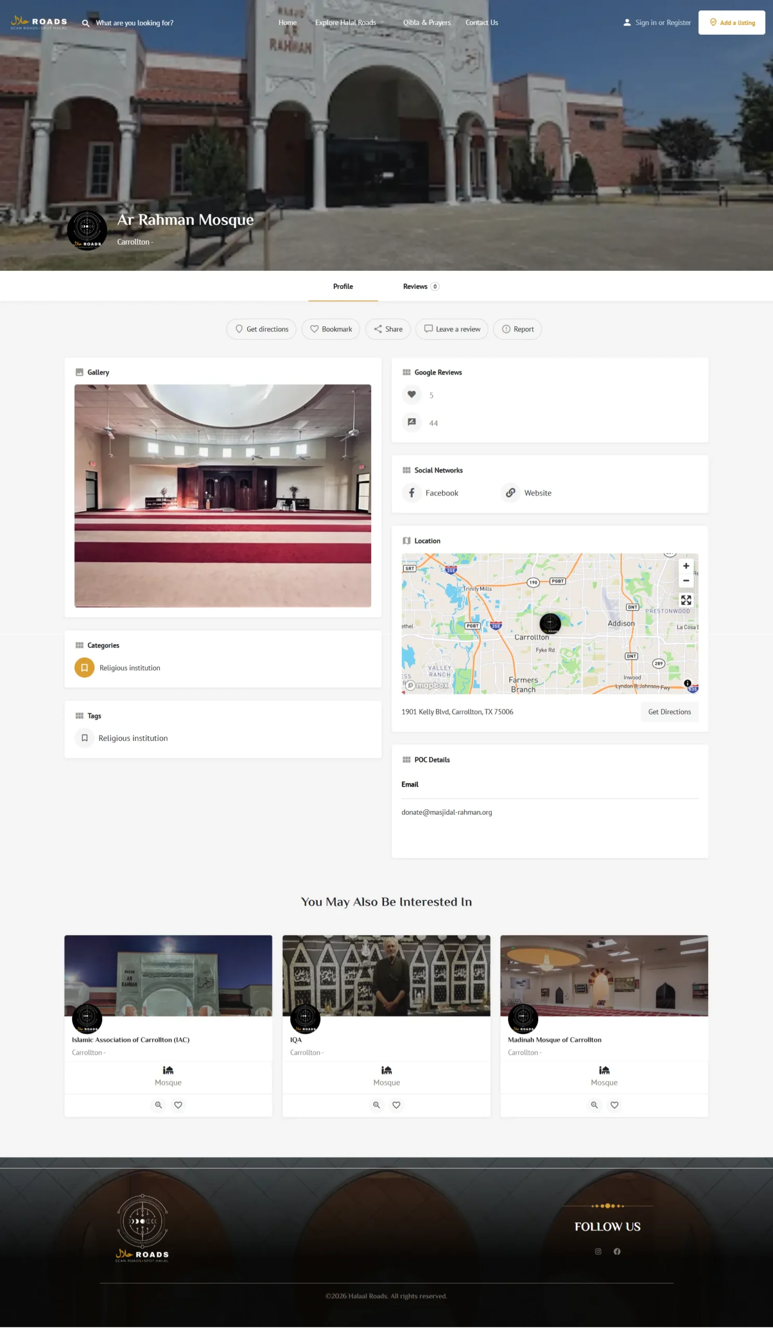Viewport: 773px width, 1330px height.
Task: Click the map marker pin near Carrollton
Action: pos(550,623)
